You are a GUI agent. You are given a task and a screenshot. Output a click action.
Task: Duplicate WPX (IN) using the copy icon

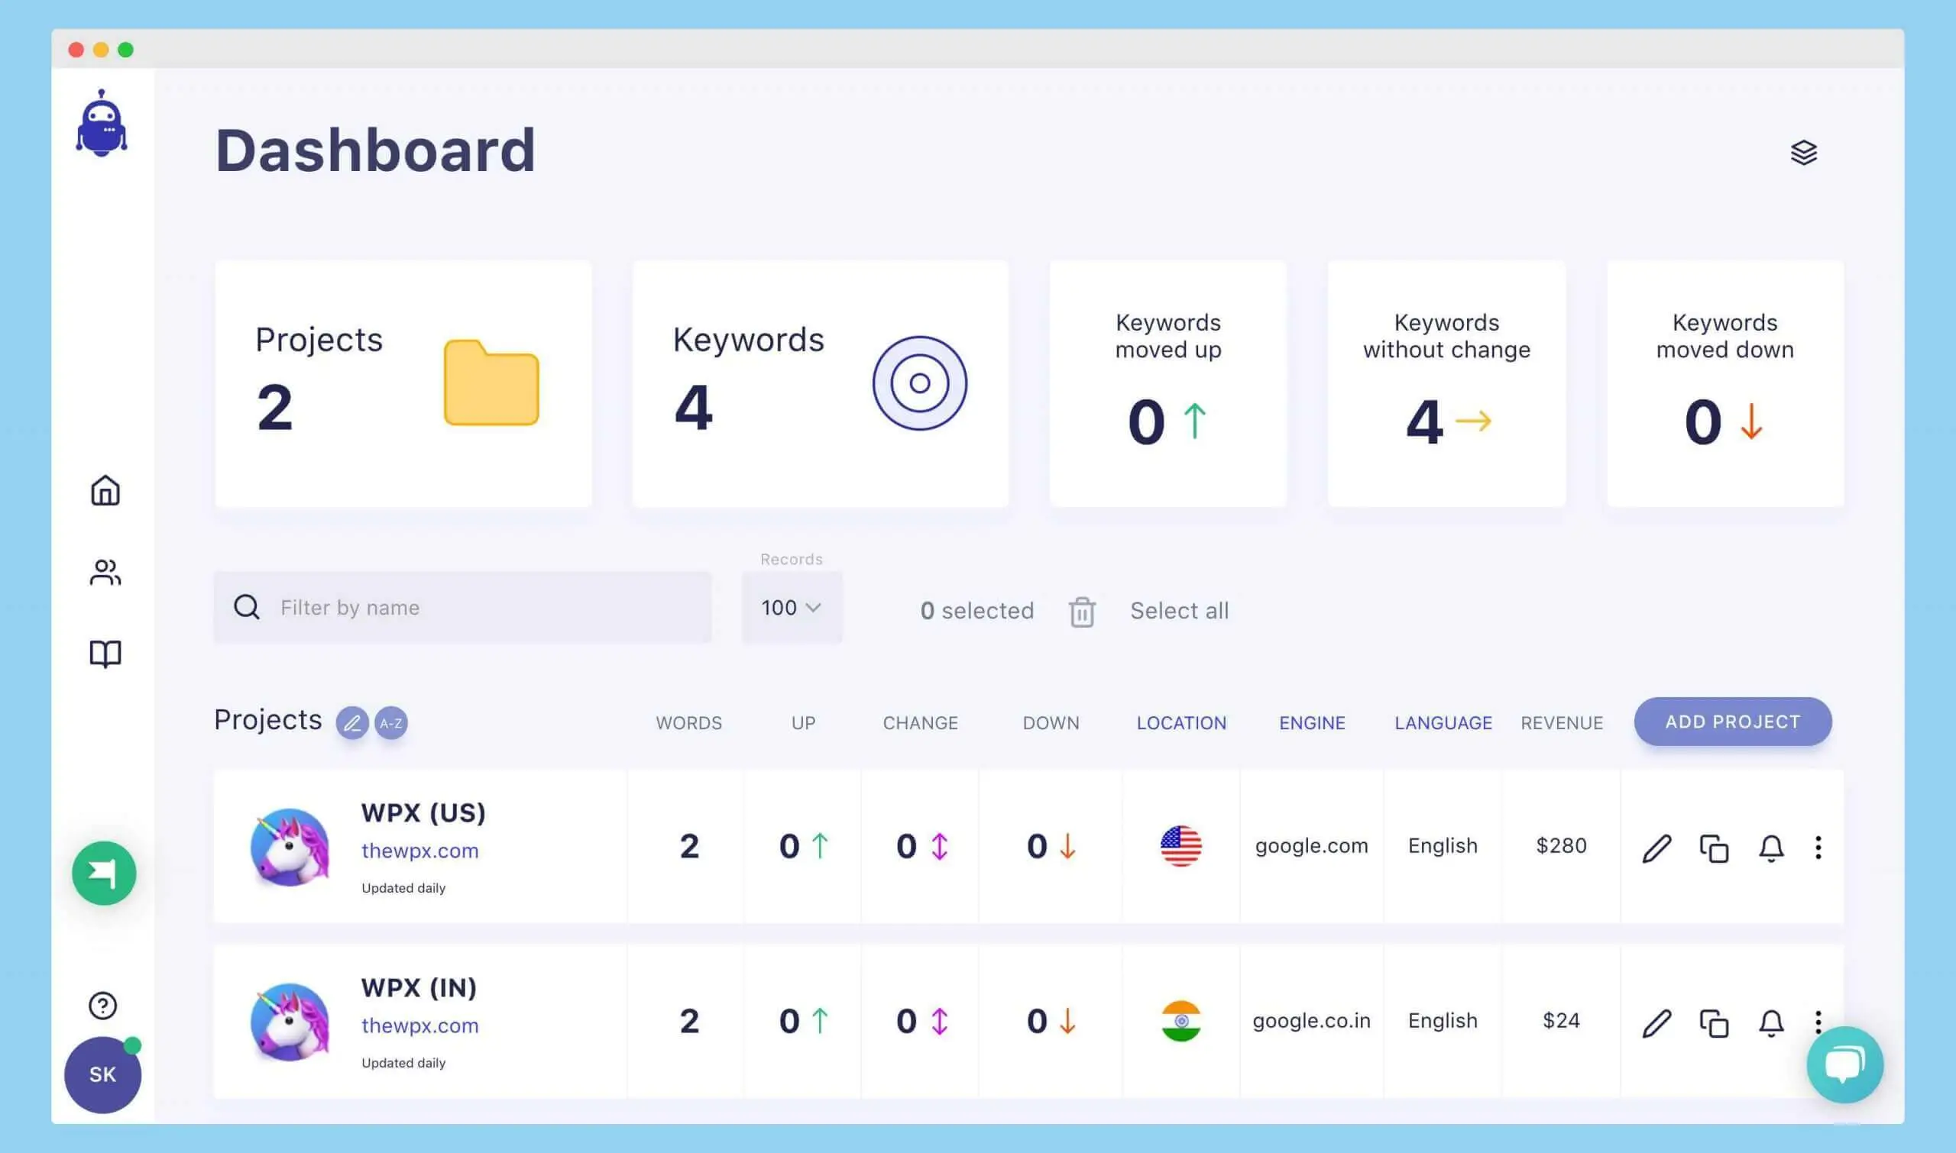pos(1715,1022)
